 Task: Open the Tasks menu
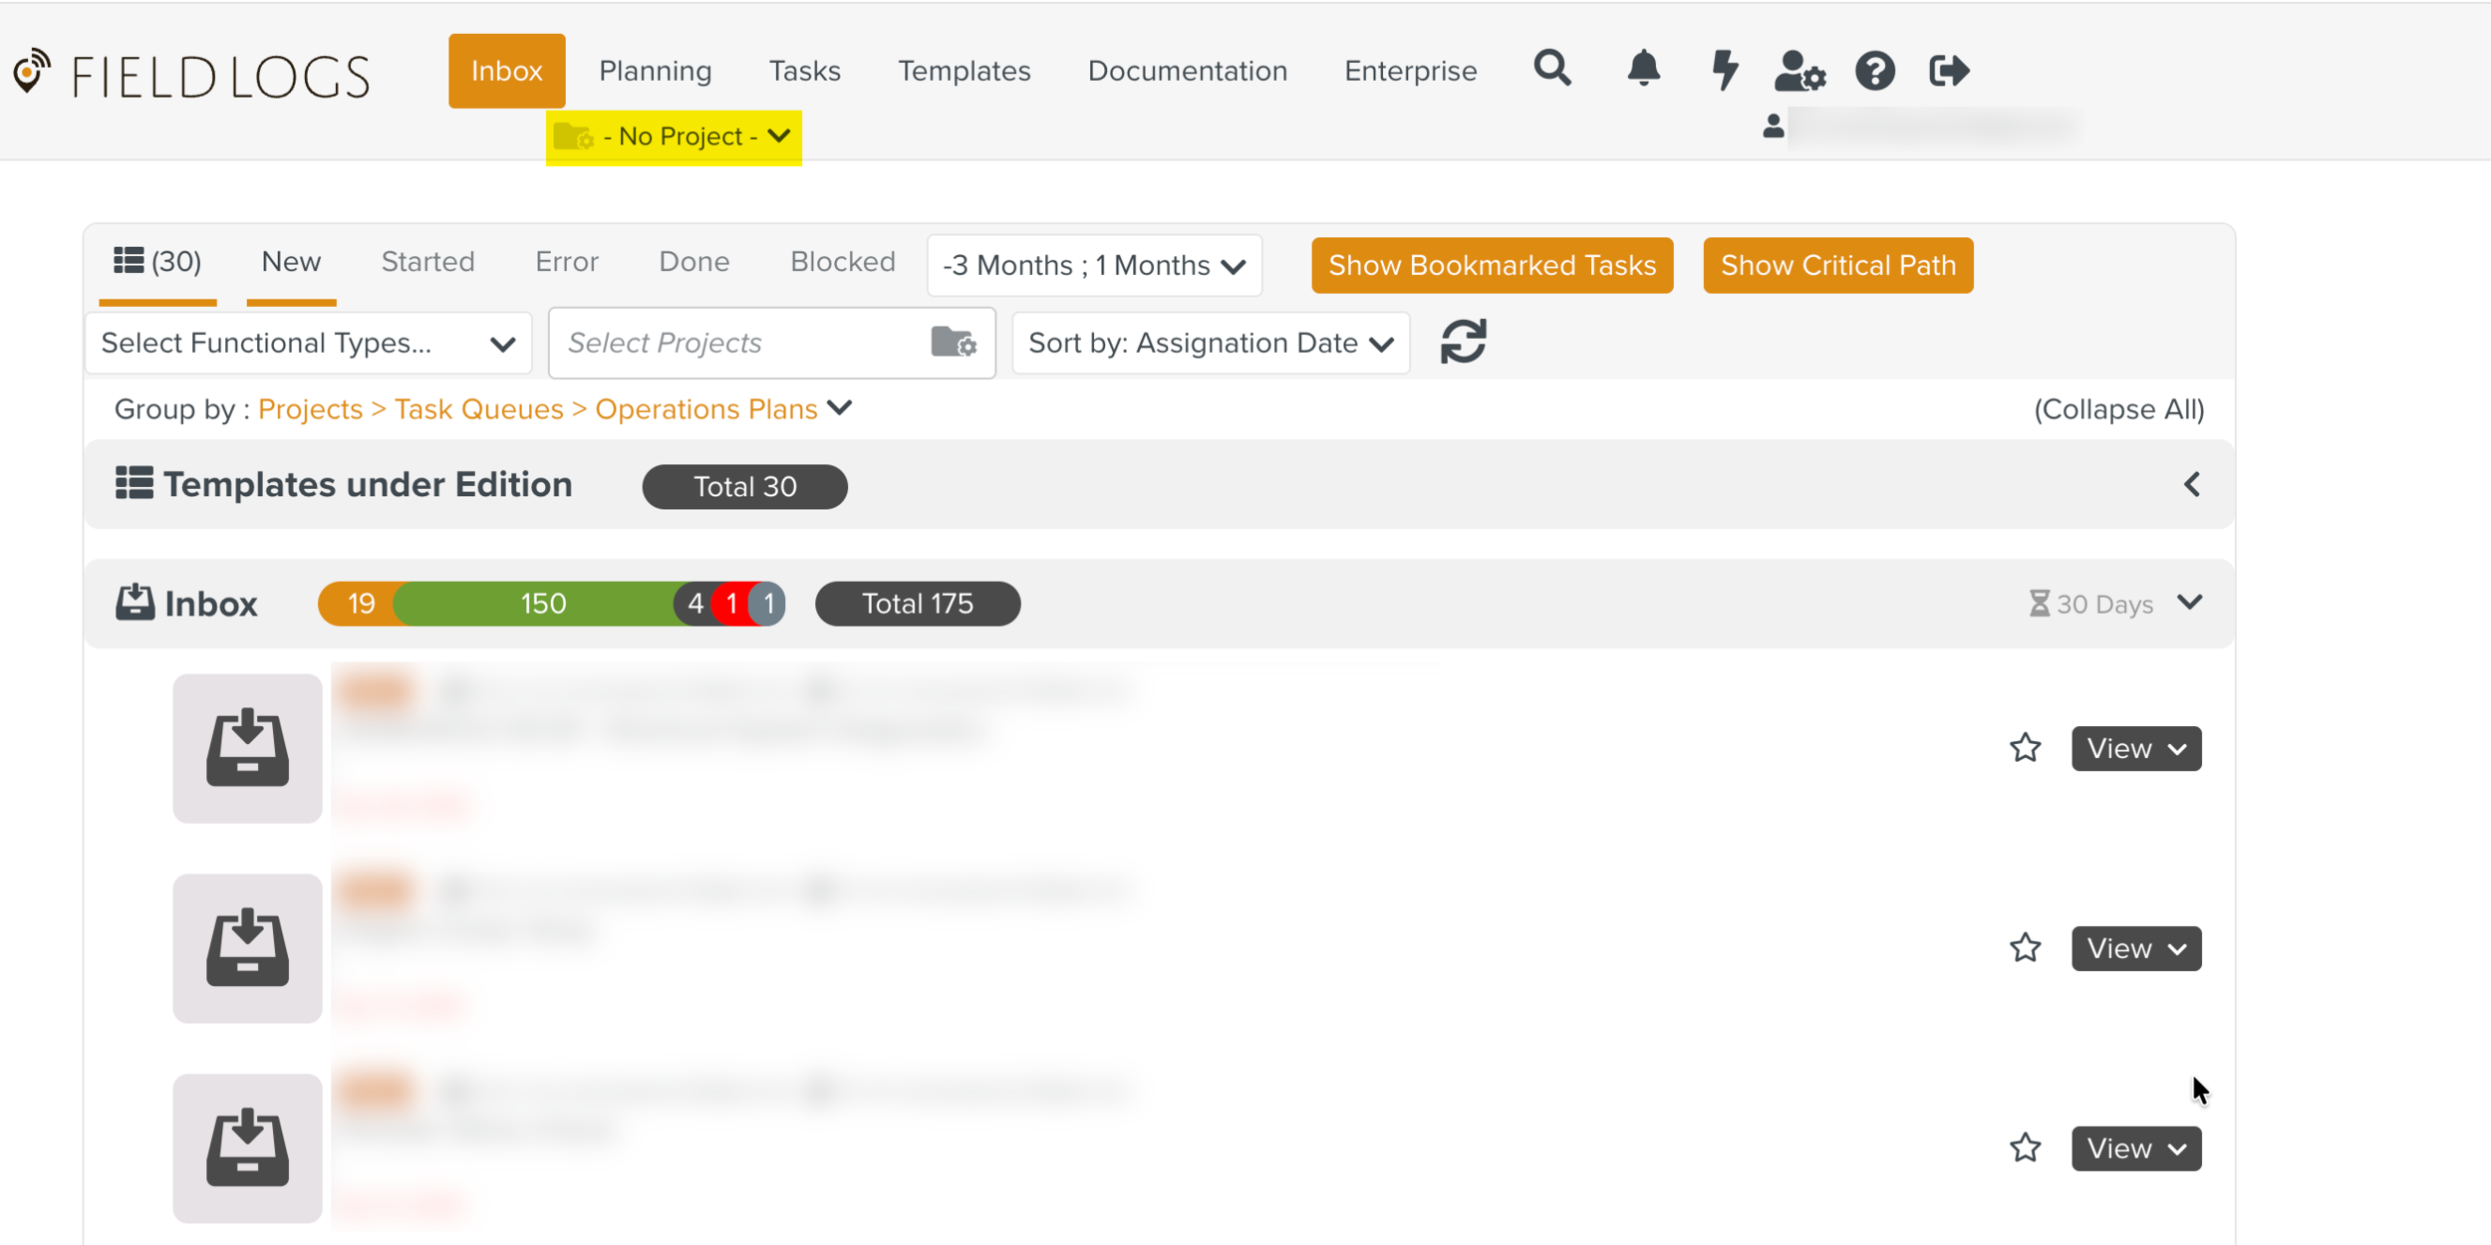804,71
